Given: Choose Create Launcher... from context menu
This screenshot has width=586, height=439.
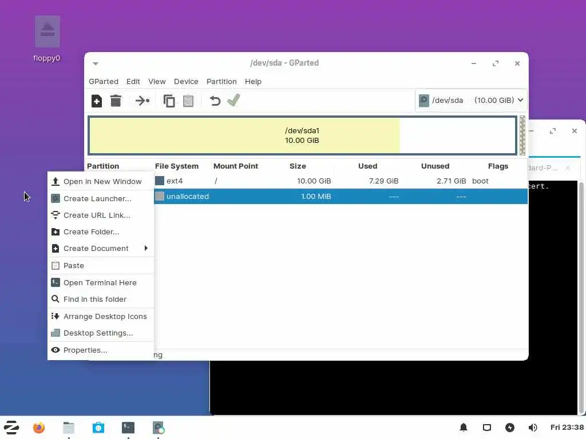Looking at the screenshot, I should coord(101,198).
